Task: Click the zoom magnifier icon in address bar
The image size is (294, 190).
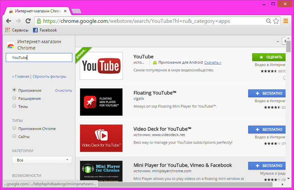Action: [x=269, y=21]
